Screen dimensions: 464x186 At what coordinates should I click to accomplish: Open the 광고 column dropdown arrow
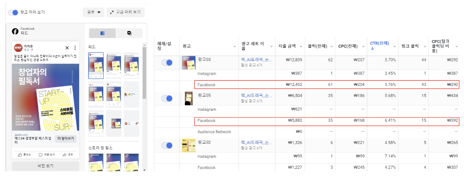[234, 46]
